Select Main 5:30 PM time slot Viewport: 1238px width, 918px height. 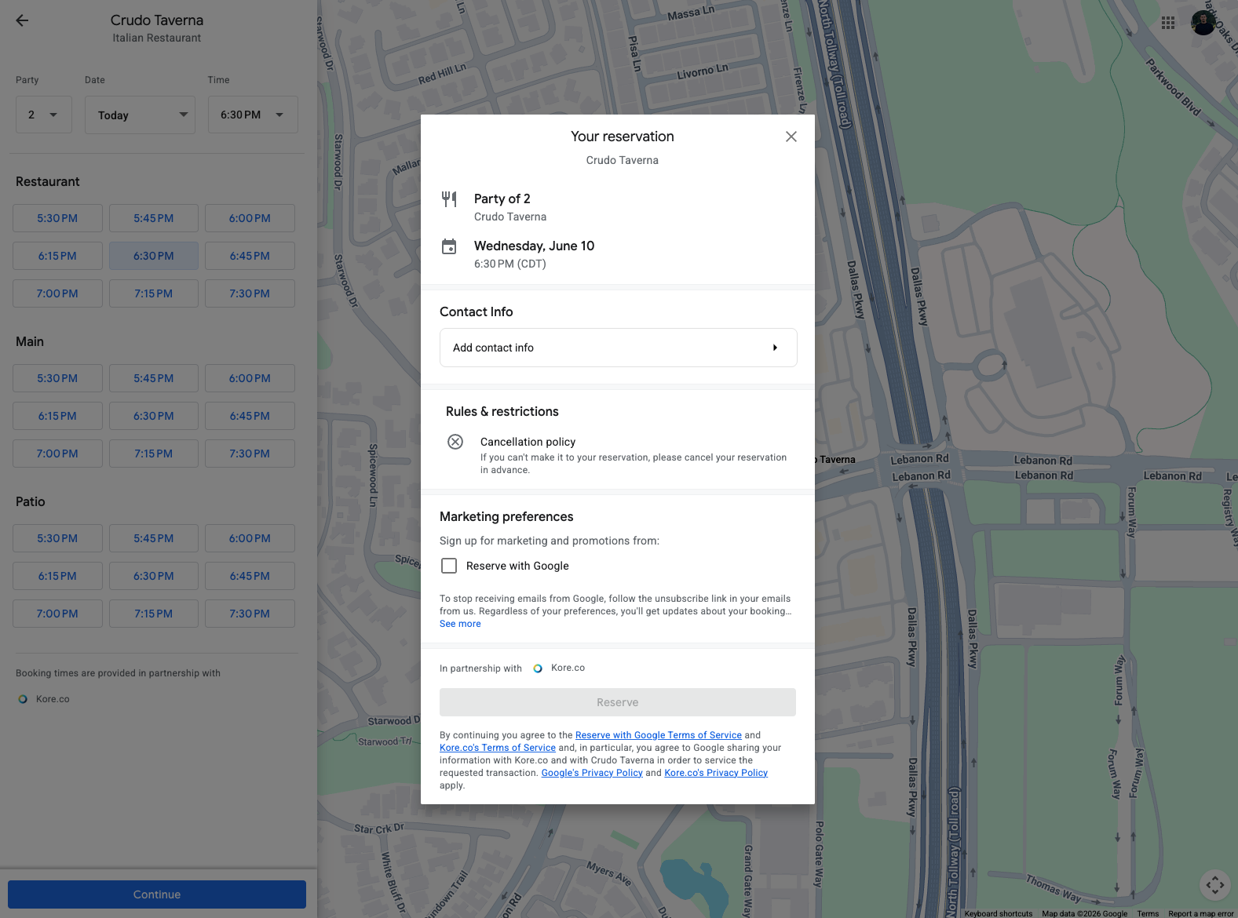tap(57, 378)
